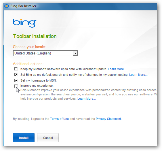Image resolution: width=162 pixels, height=151 pixels.
Task: Enable the Microsoft Update checkbox
Action: 16,69
